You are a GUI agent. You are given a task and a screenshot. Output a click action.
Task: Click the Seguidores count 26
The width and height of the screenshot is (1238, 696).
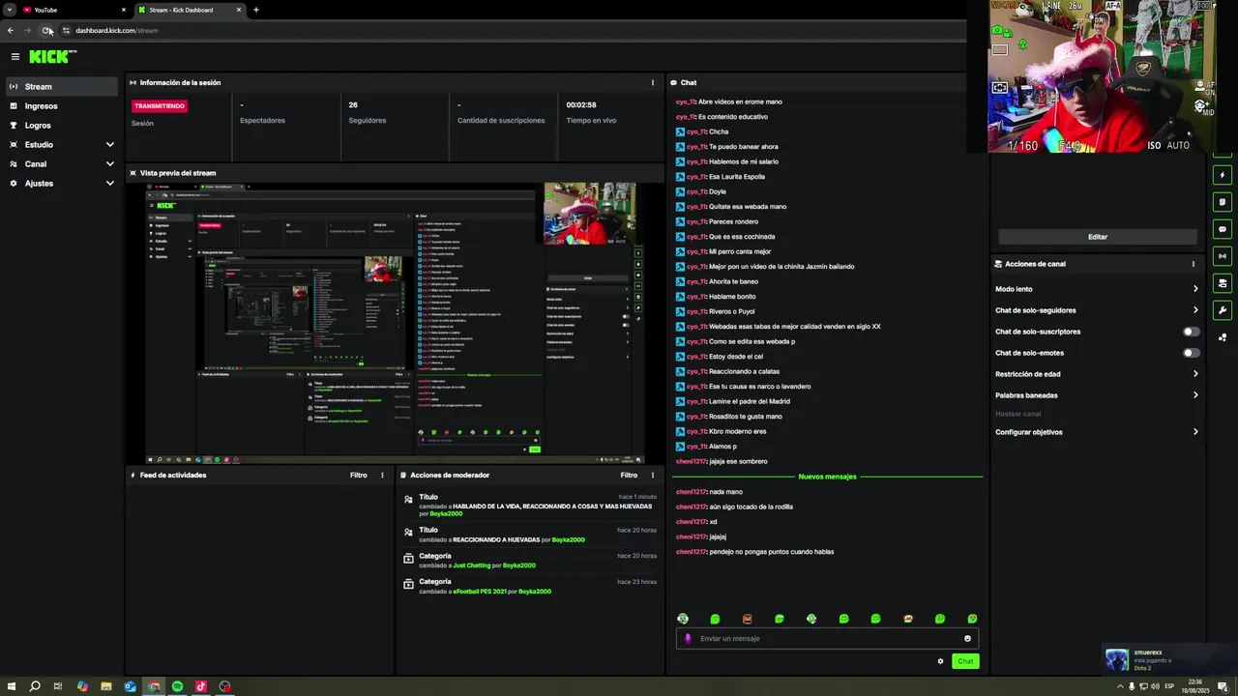point(353,104)
